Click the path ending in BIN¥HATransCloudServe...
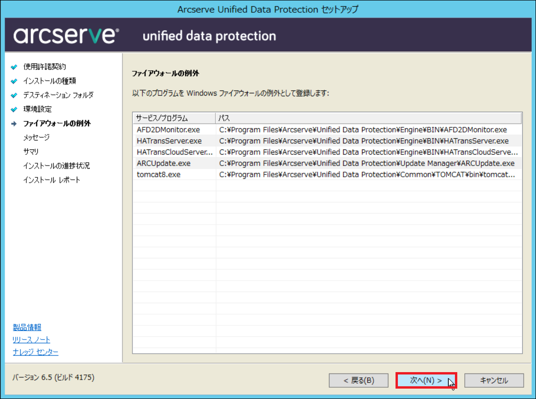Image resolution: width=536 pixels, height=399 pixels. click(x=369, y=152)
